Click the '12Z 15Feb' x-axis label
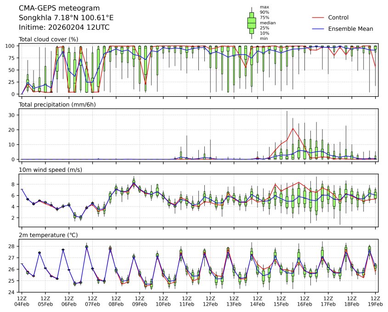Screen dimensions: 388x312 (281, 301)
